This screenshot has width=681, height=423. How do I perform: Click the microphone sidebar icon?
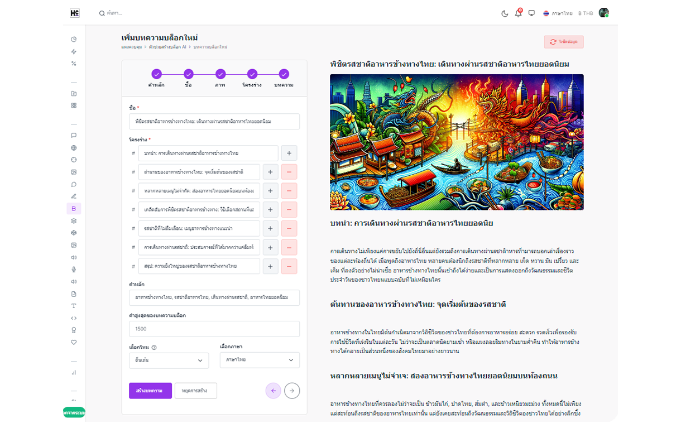pos(74,270)
